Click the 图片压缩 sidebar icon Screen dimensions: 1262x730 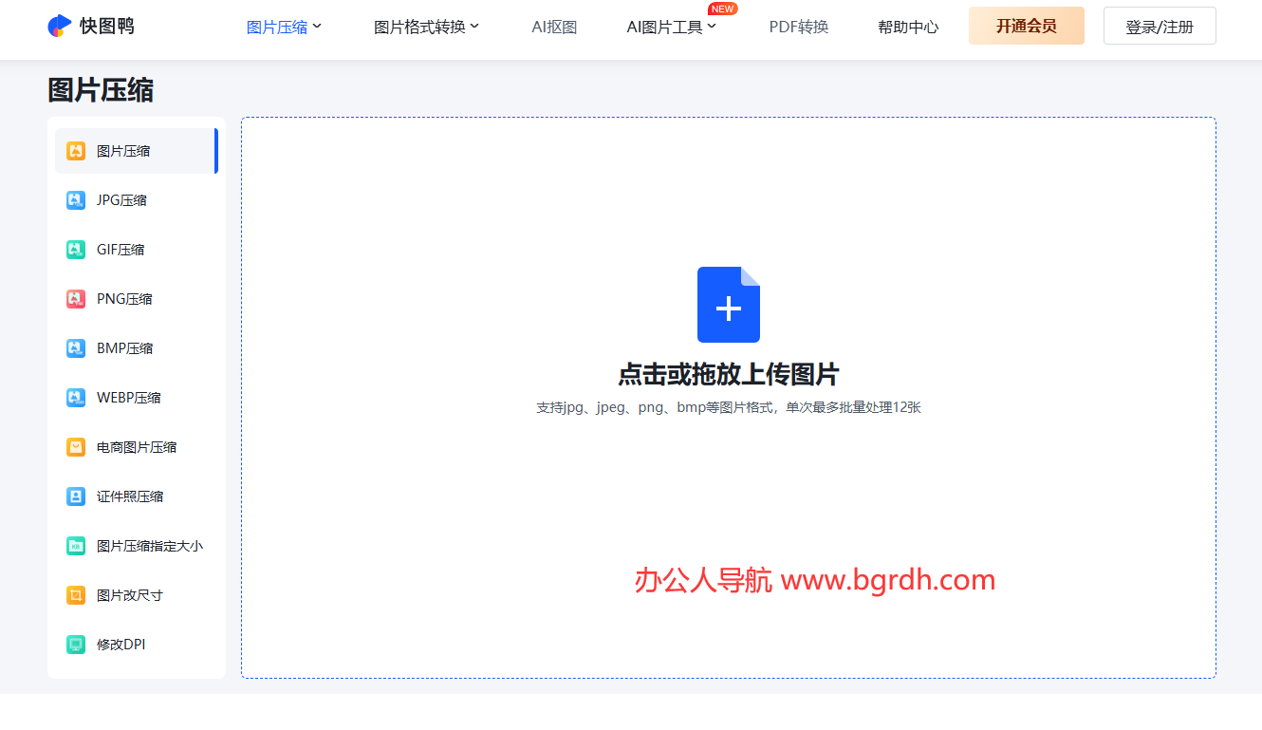(x=76, y=151)
